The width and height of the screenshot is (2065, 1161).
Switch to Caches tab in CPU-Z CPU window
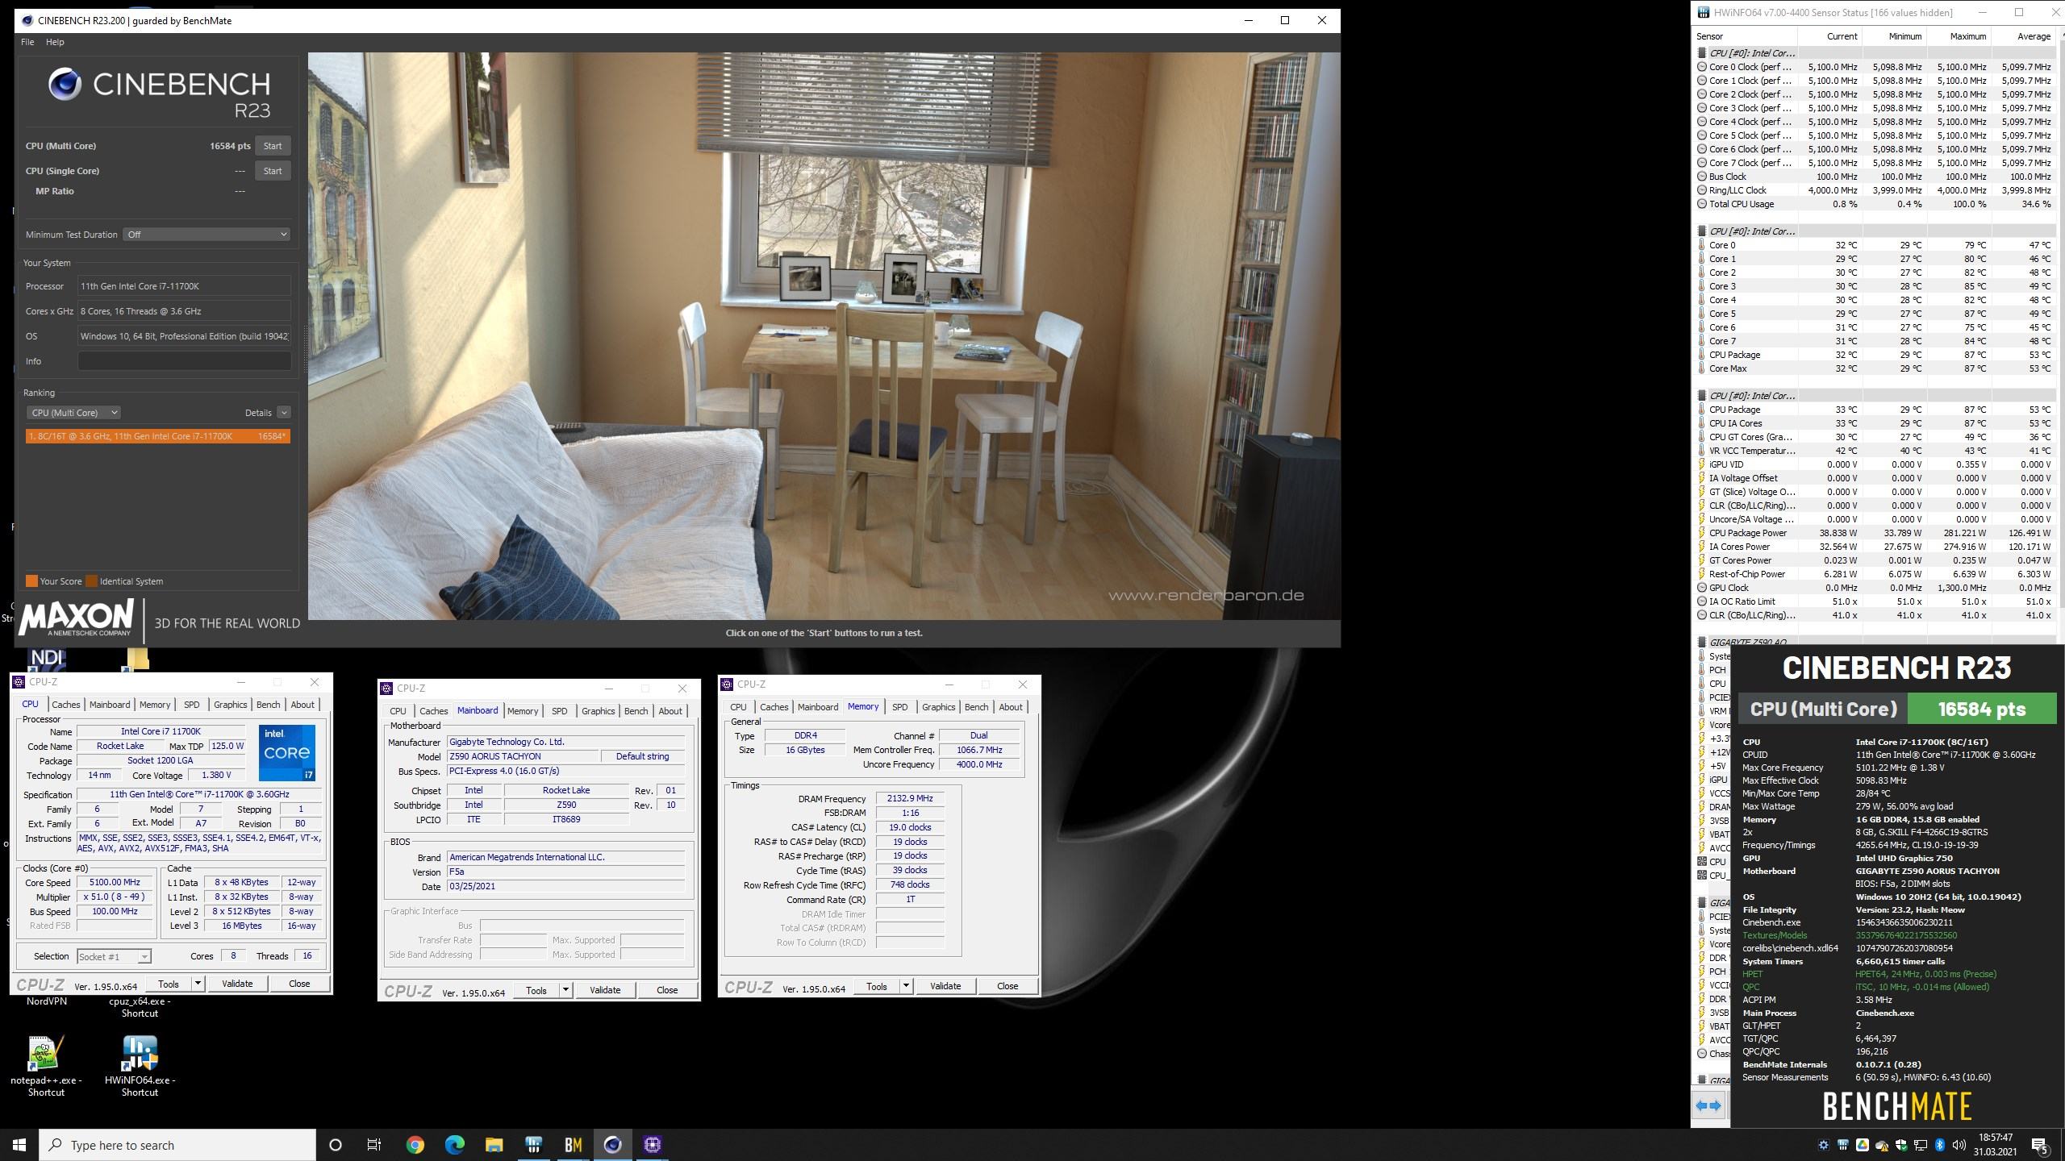point(66,705)
